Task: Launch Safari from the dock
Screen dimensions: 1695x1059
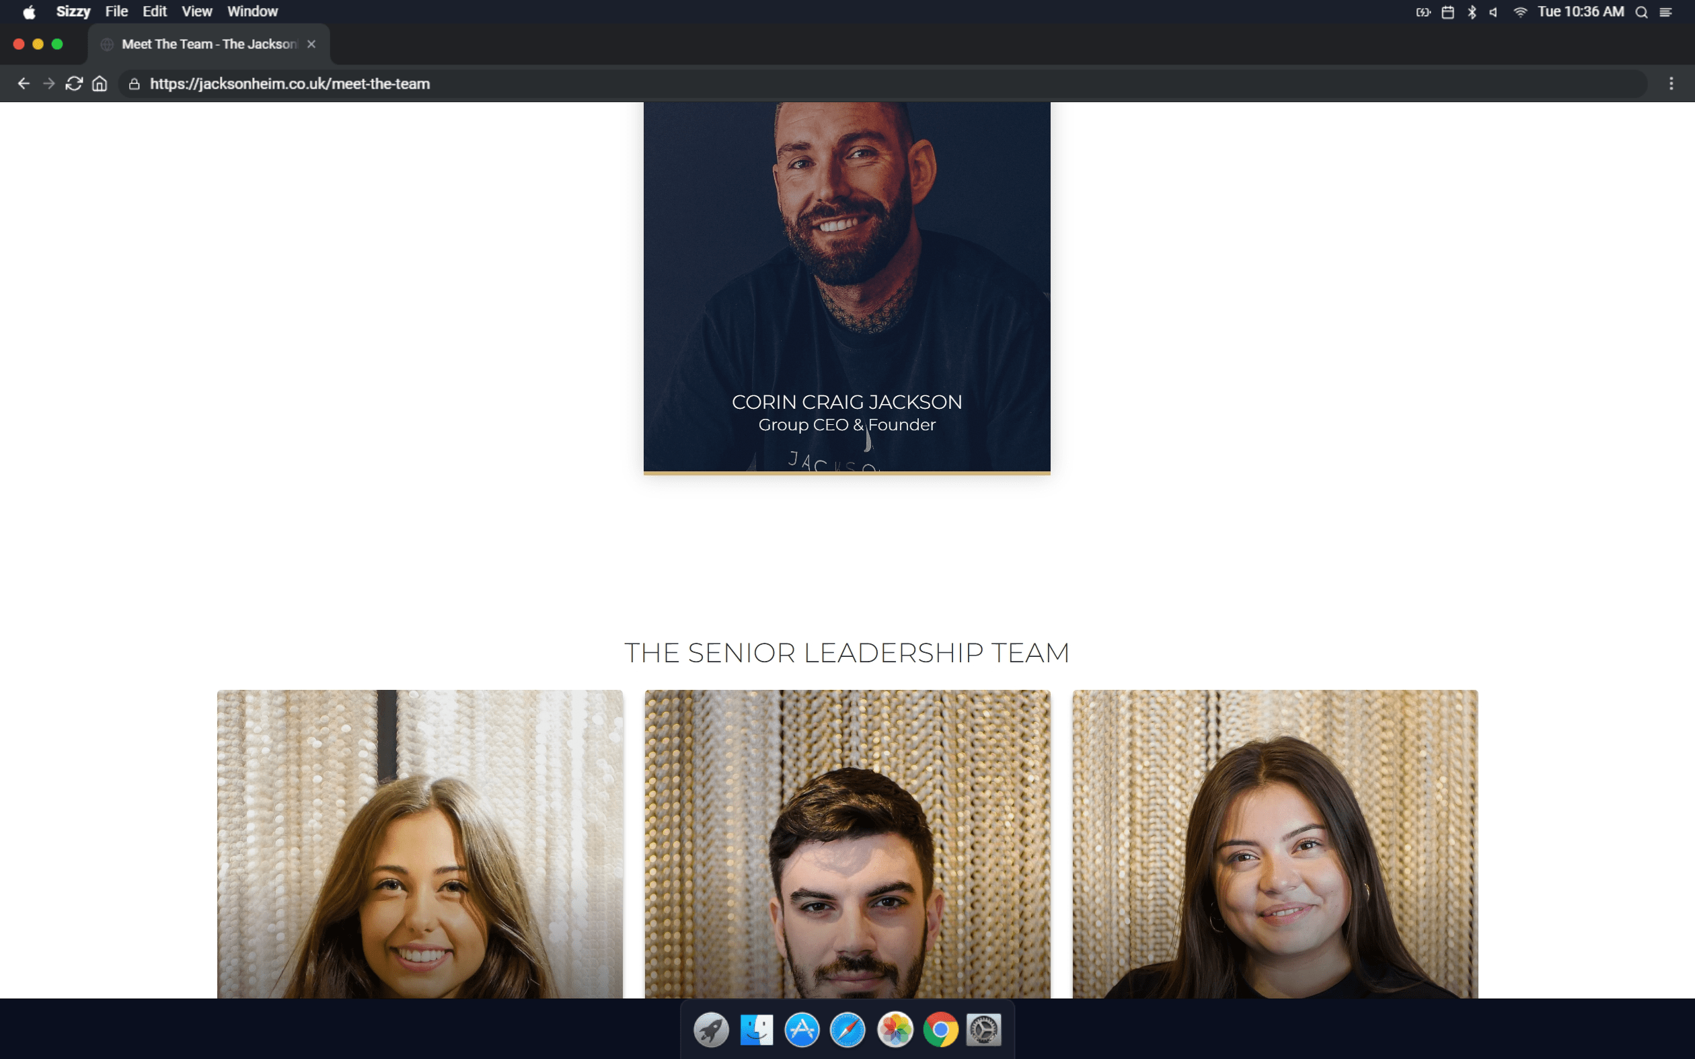Action: [x=848, y=1030]
